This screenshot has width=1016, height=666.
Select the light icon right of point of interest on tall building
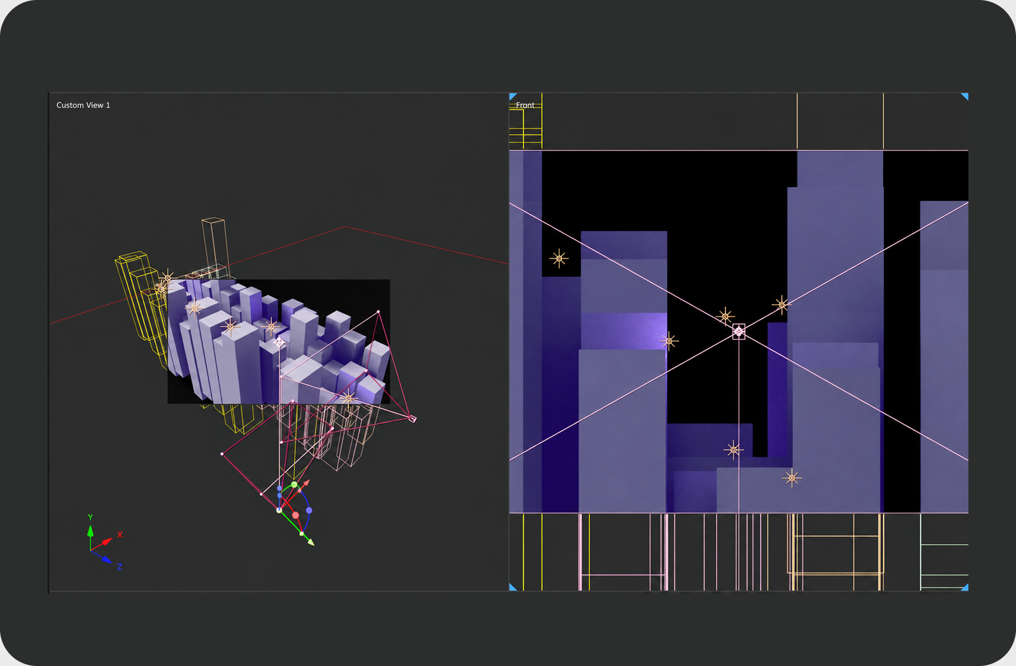coord(782,305)
